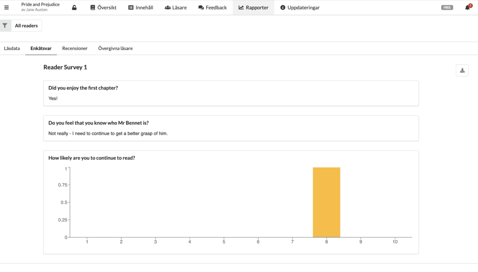The height and width of the screenshot is (272, 478).
Task: Open Uppdateringar from the top navigation
Action: pos(300,7)
